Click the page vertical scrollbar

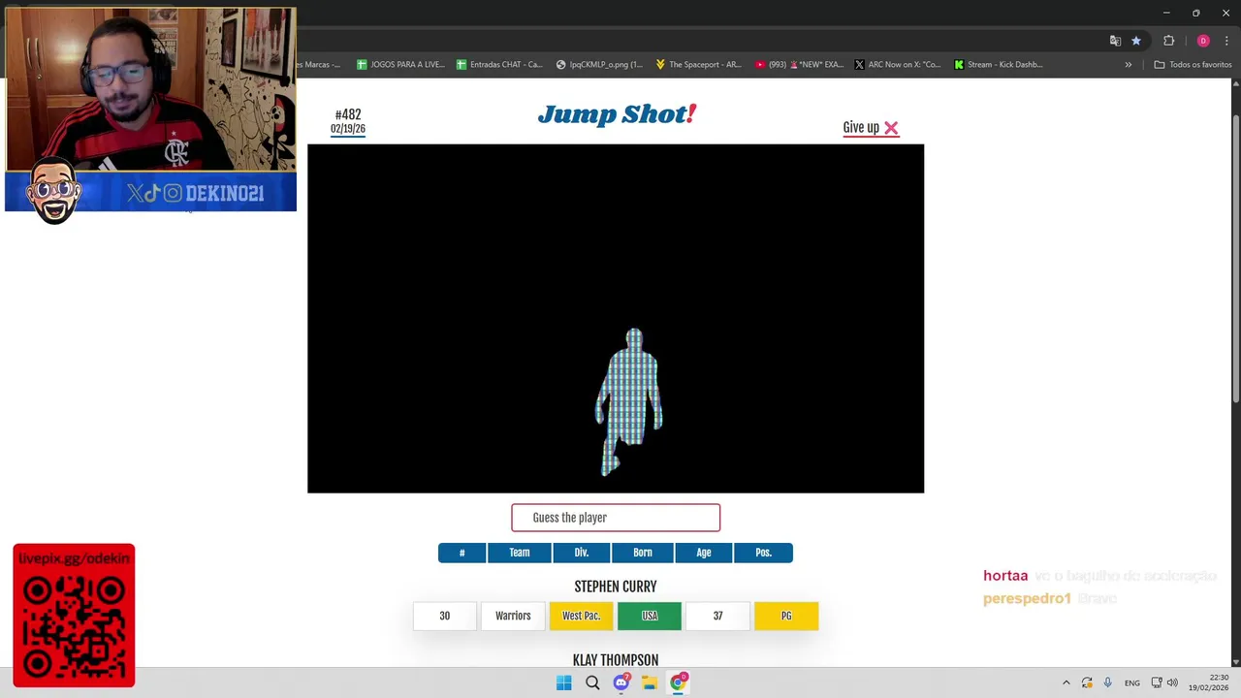[1235, 259]
